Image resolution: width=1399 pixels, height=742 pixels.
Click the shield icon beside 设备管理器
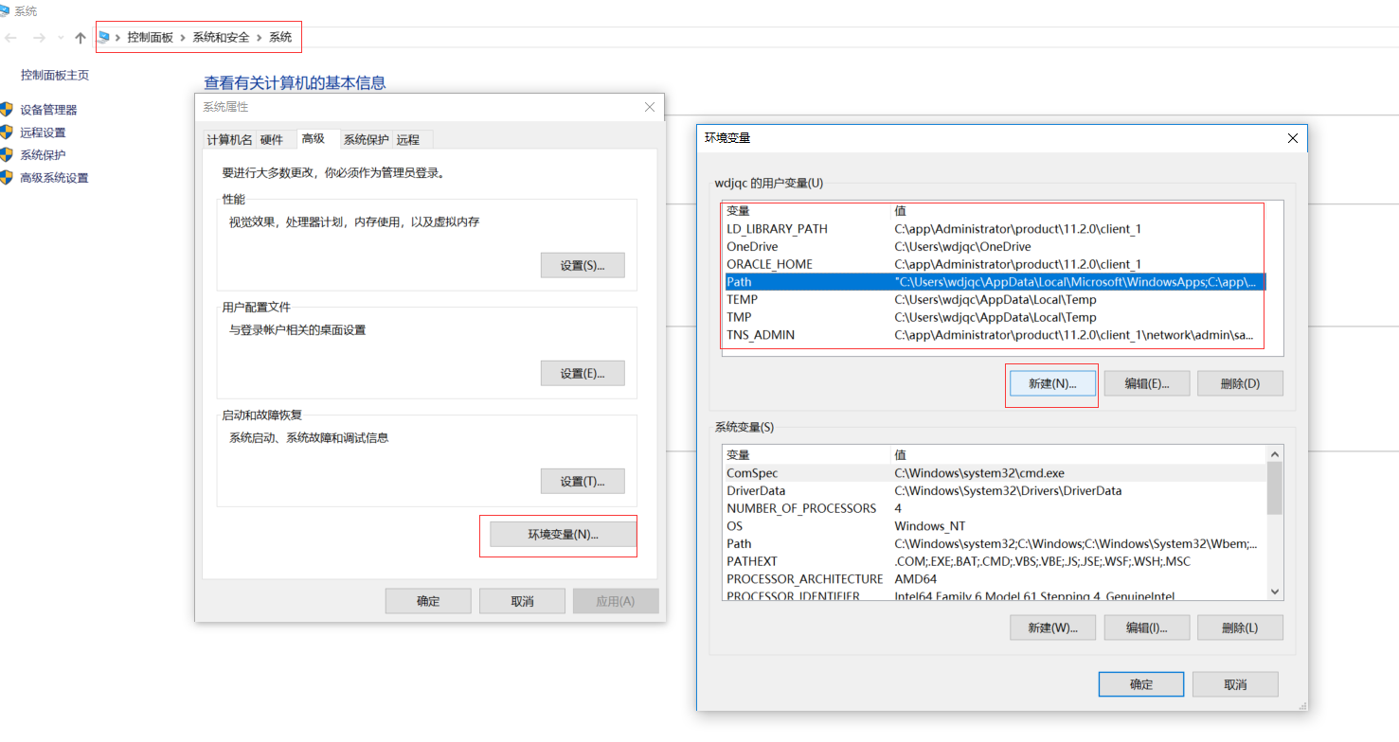click(7, 110)
